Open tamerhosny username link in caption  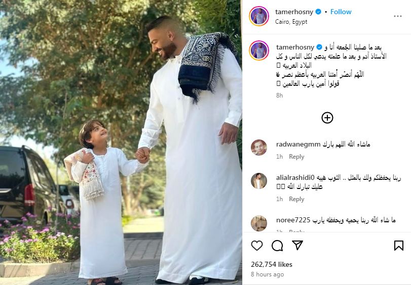[x=295, y=47]
